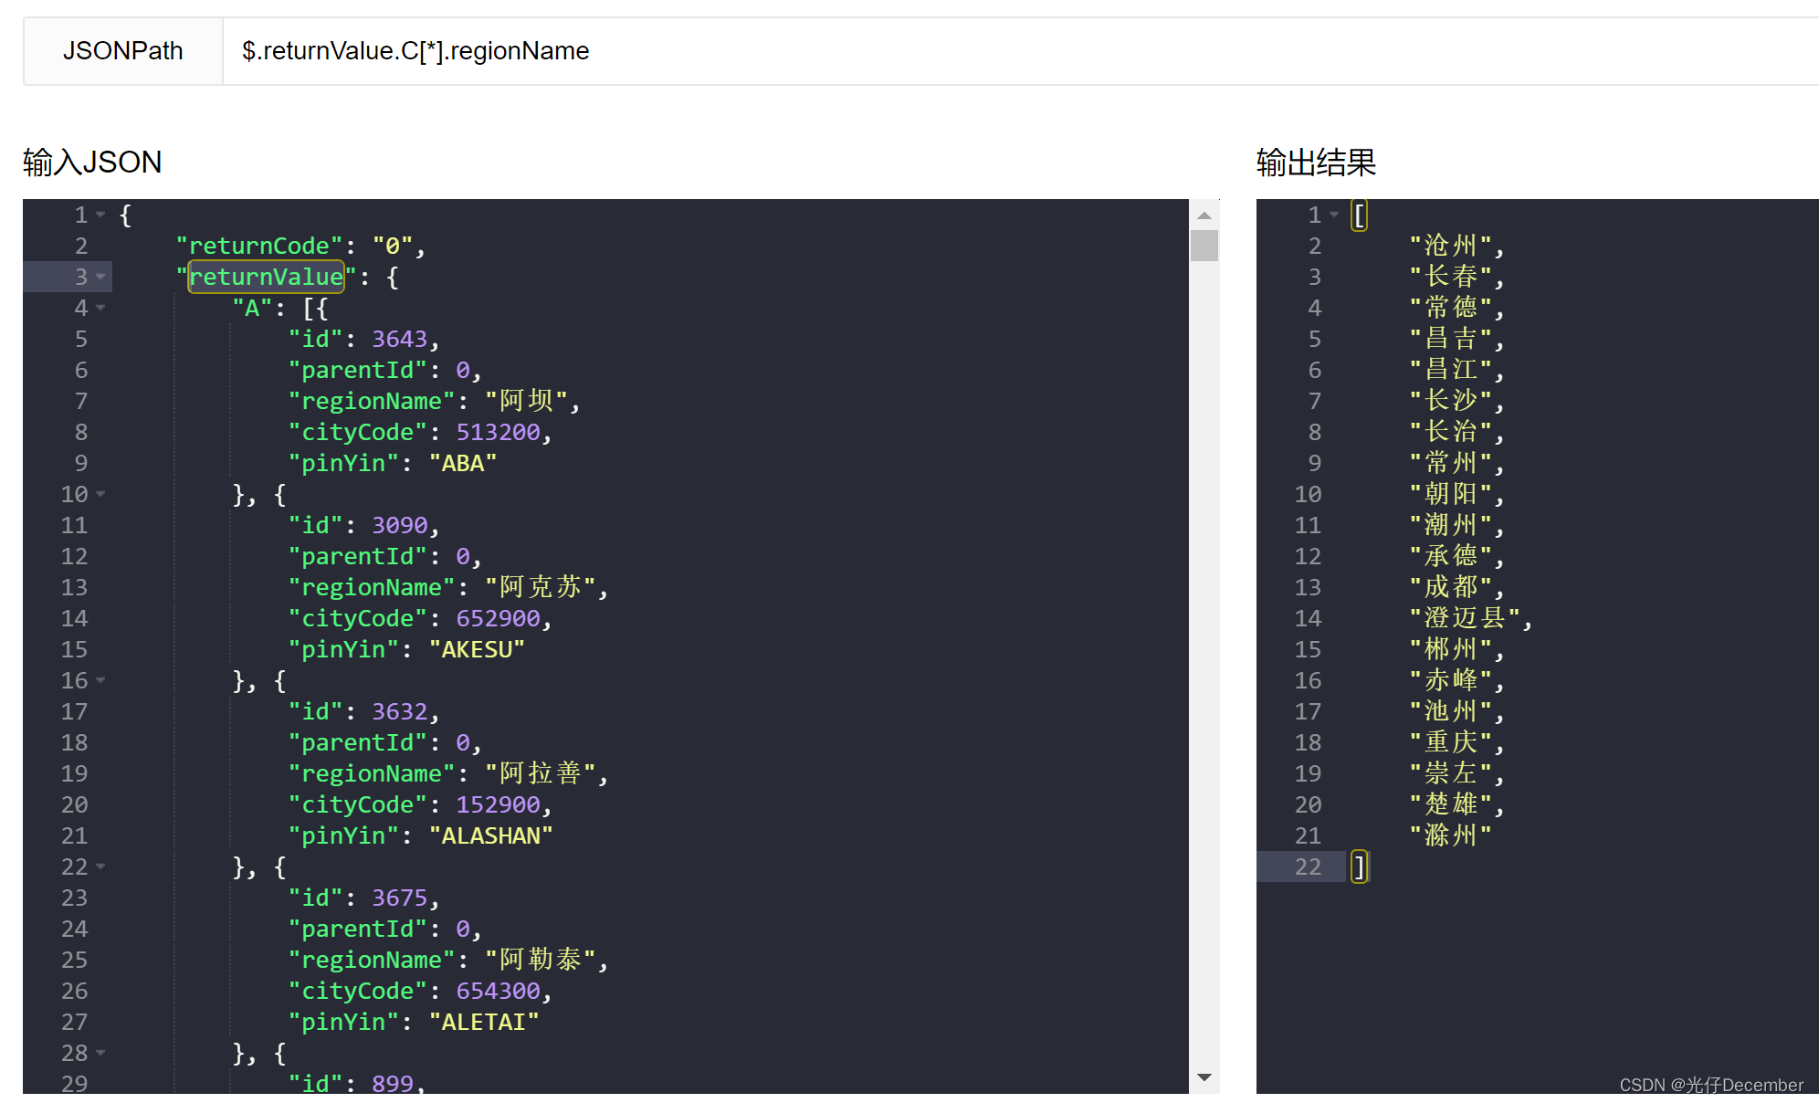Collapse the "A" array fold on line 4

(100, 308)
